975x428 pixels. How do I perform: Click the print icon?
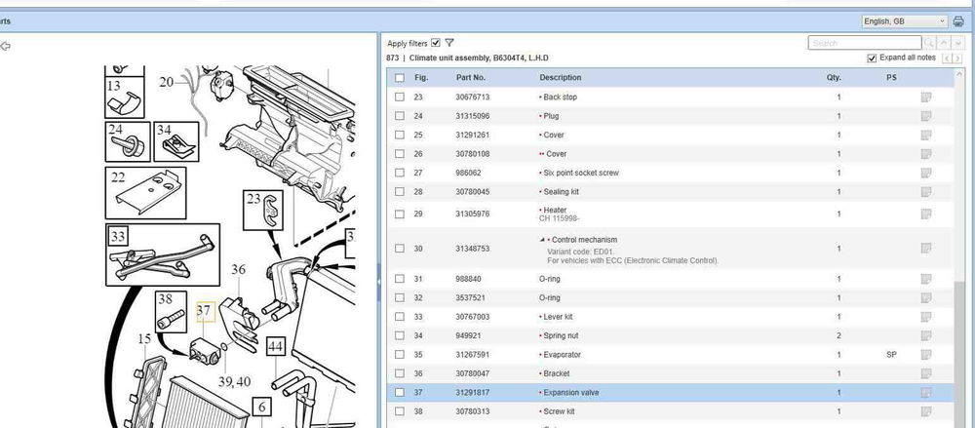(957, 20)
